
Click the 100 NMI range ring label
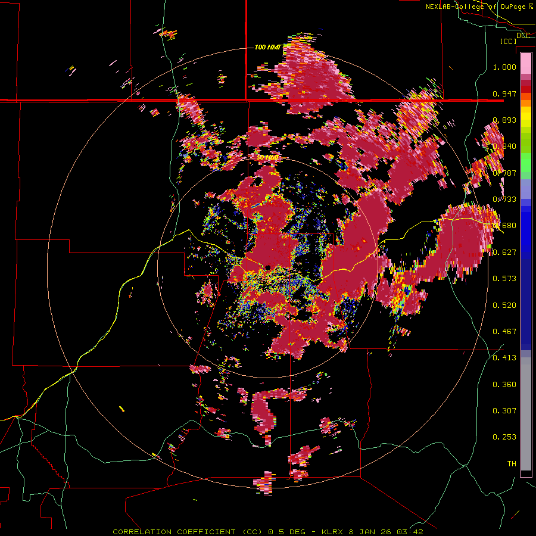pos(267,47)
